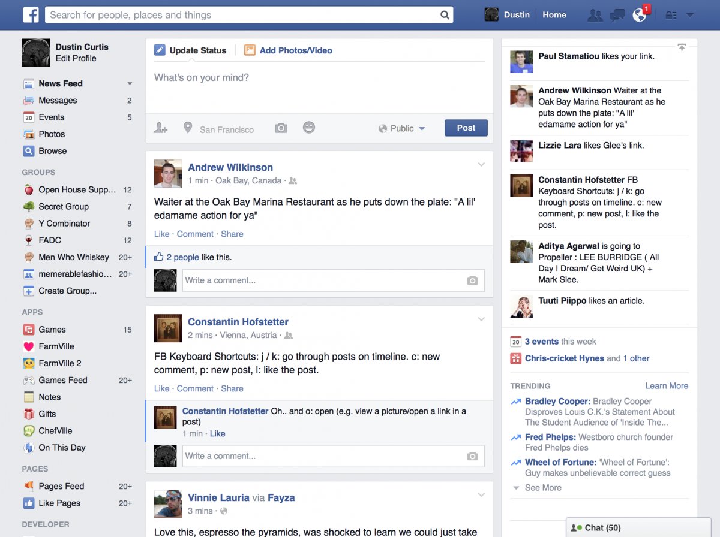Open the friend requests icon

pos(595,16)
